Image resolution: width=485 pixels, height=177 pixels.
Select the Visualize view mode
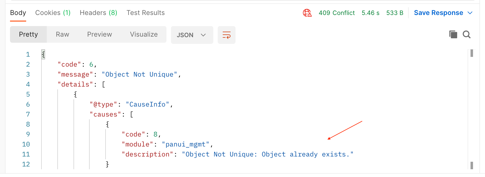(144, 34)
